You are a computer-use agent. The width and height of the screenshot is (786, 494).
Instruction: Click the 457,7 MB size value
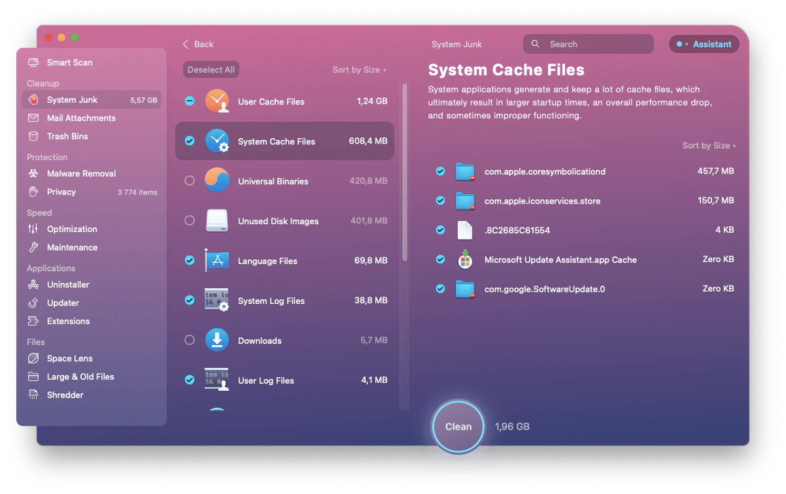(x=716, y=171)
